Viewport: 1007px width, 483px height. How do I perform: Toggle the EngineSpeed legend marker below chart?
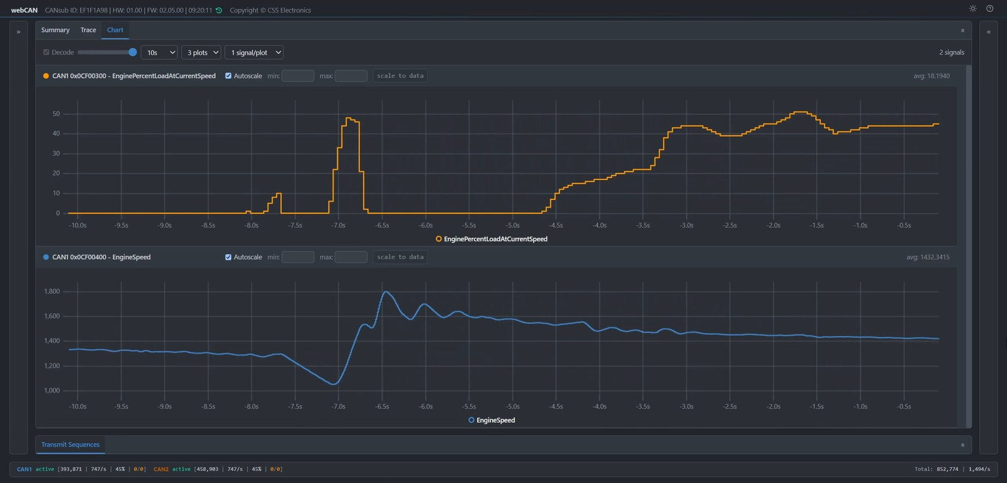point(471,420)
